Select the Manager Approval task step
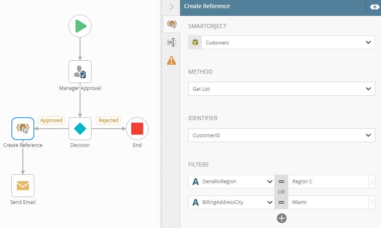 (80, 72)
